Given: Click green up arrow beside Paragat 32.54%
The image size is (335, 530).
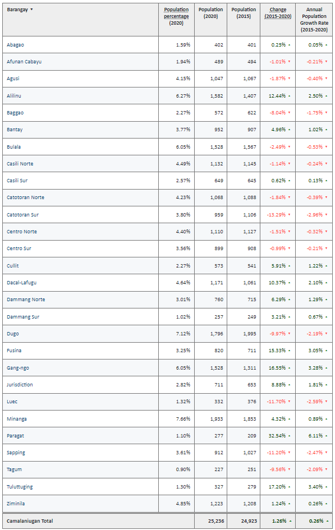Looking at the screenshot, I should point(290,436).
